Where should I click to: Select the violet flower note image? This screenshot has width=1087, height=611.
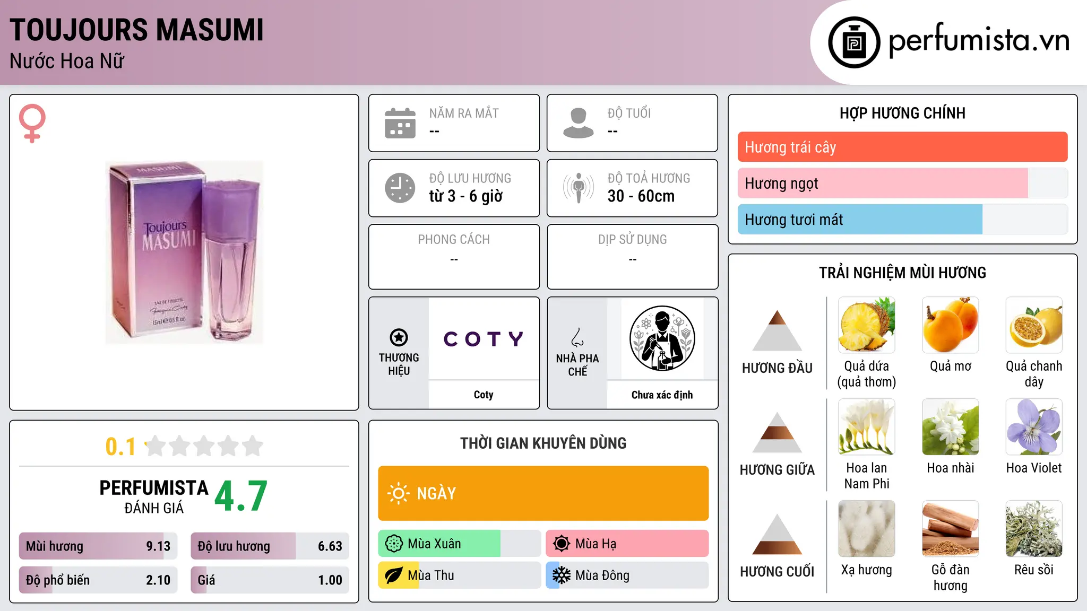[1034, 427]
